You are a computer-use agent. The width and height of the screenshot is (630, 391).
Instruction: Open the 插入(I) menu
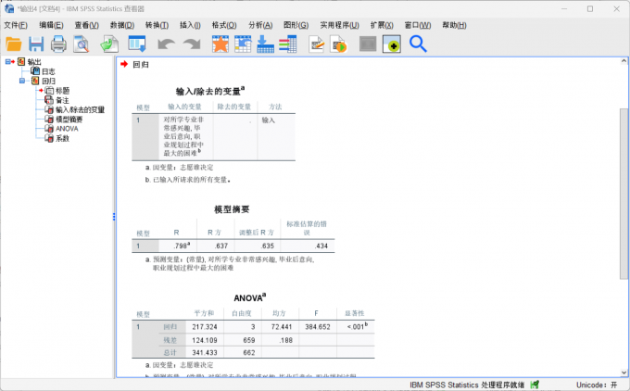tap(190, 25)
